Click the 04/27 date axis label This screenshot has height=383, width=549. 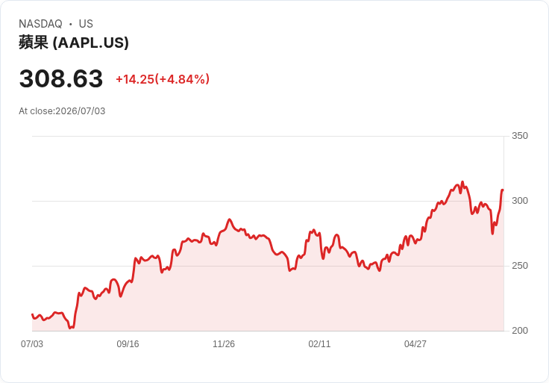tap(415, 344)
